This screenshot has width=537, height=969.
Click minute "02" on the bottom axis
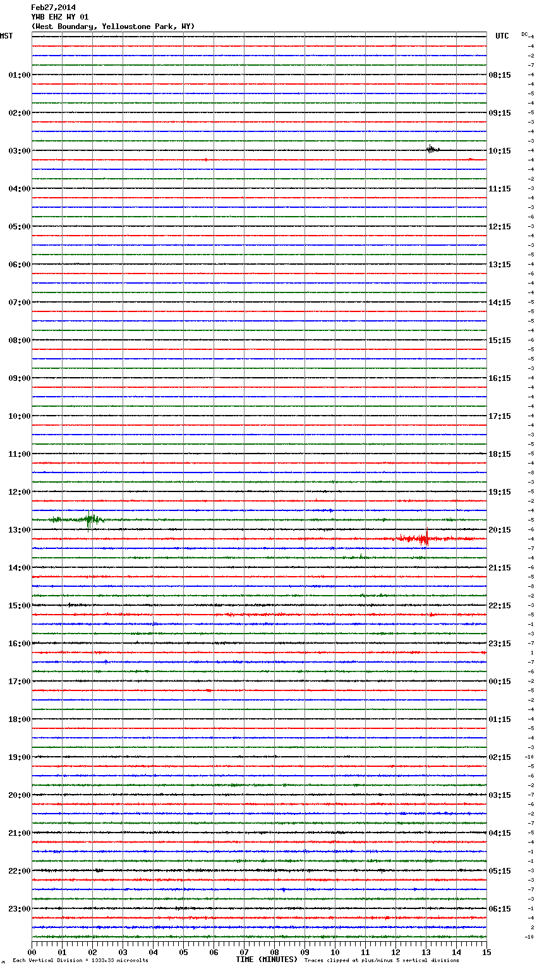click(92, 952)
